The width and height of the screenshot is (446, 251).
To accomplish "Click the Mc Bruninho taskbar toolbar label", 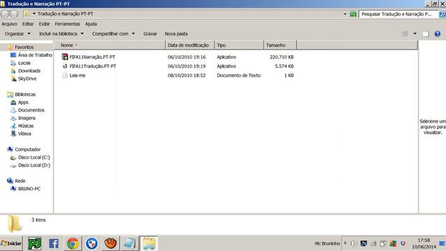I will [328, 243].
